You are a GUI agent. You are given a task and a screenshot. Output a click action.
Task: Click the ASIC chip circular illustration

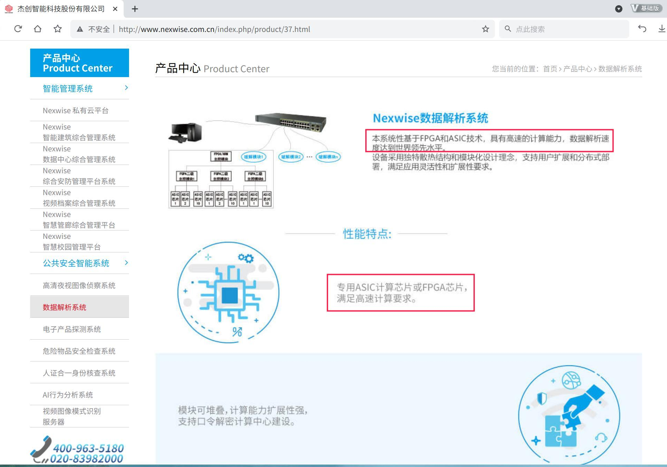click(x=228, y=292)
